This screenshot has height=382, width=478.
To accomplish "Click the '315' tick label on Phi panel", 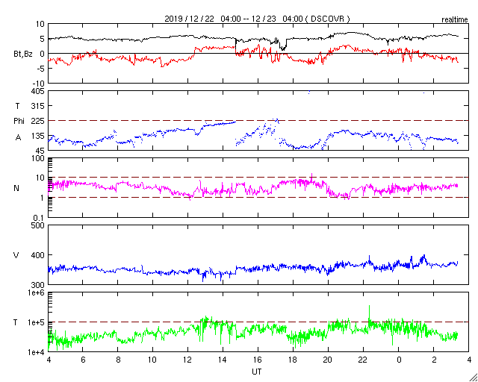I will click(38, 106).
